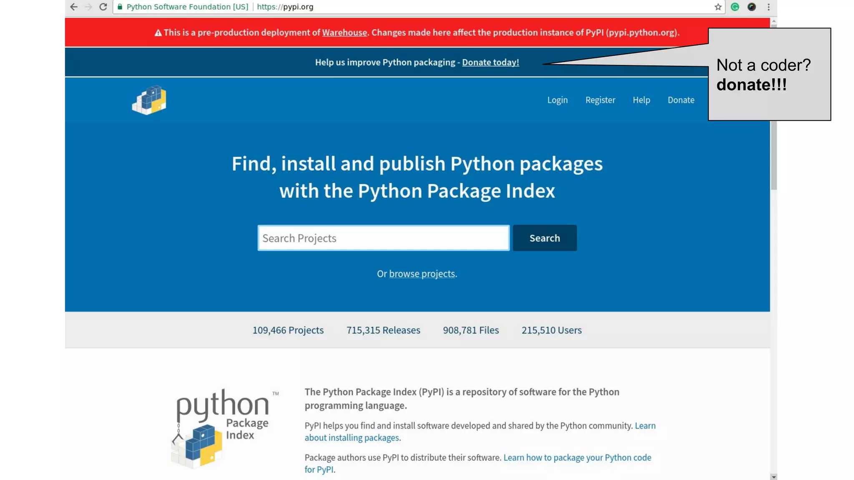Click the 908,781 Files statistic
This screenshot has width=854, height=480.
tap(471, 330)
